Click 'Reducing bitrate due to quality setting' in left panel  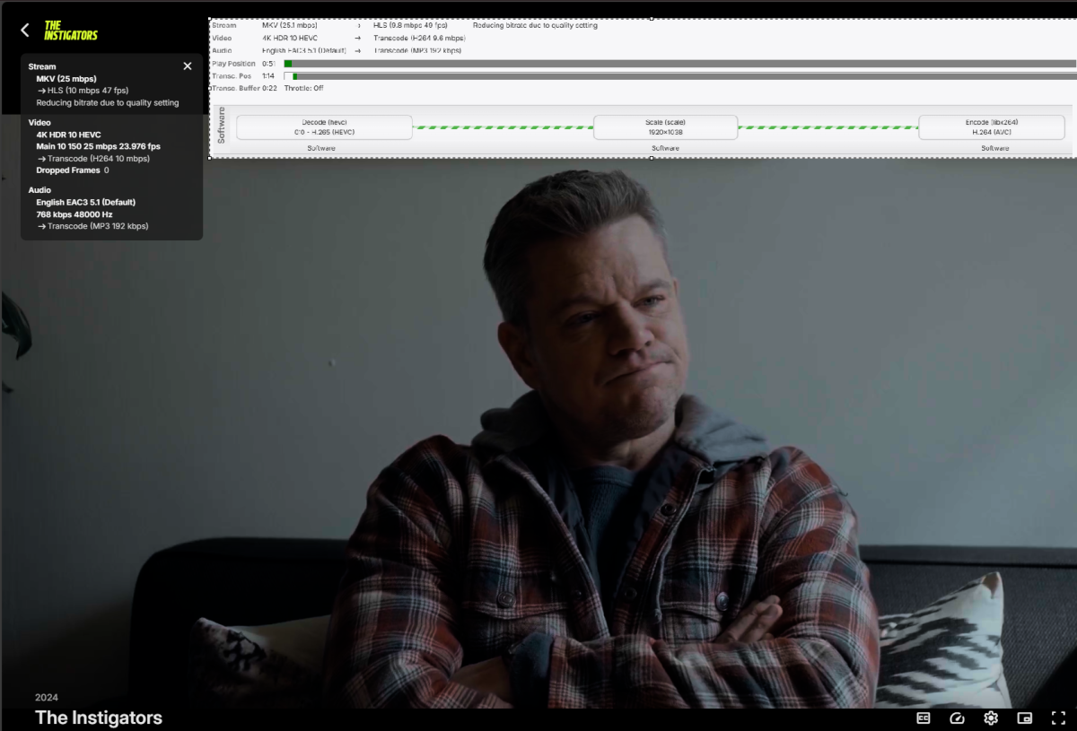108,102
